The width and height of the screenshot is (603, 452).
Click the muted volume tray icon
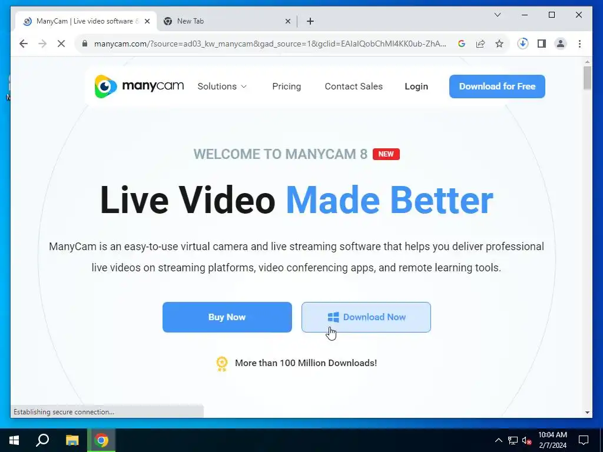pos(526,440)
